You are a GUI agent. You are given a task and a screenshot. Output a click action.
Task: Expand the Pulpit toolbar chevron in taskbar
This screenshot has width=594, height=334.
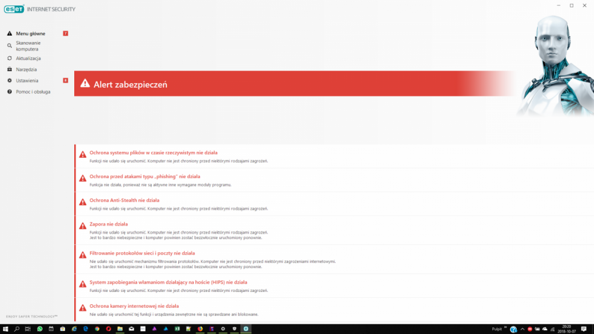coord(505,328)
